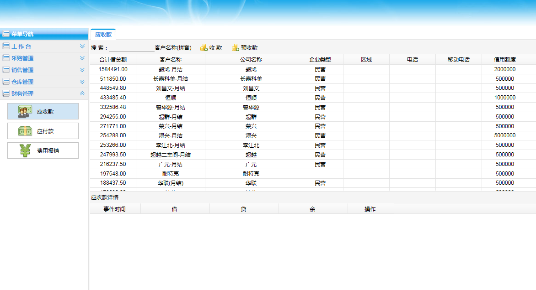
Task: Click credit limit 5000000 cell
Action: pyautogui.click(x=505, y=135)
